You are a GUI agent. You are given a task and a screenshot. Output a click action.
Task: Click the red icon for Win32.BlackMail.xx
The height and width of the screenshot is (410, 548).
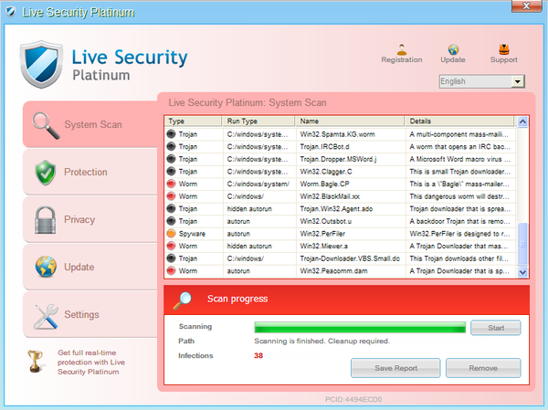(x=171, y=196)
